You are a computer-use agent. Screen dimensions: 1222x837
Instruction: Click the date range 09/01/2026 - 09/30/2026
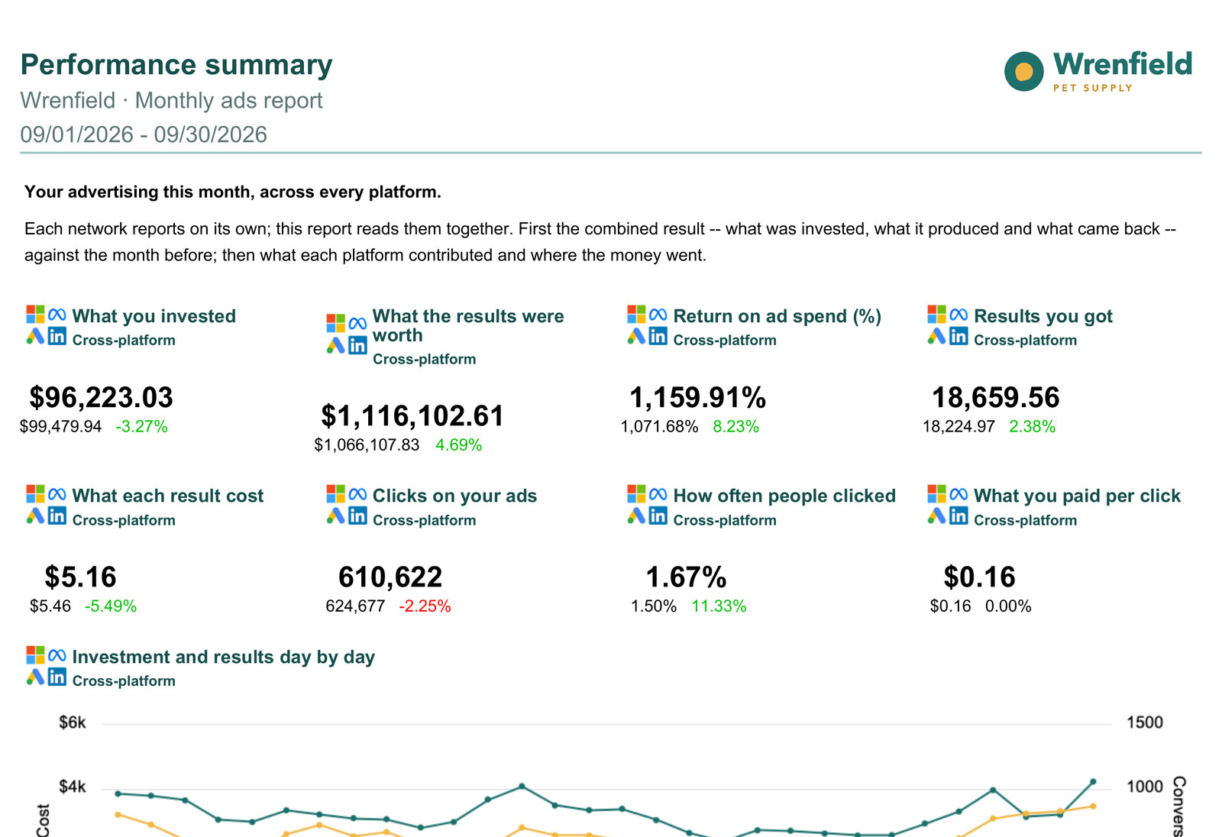(144, 134)
